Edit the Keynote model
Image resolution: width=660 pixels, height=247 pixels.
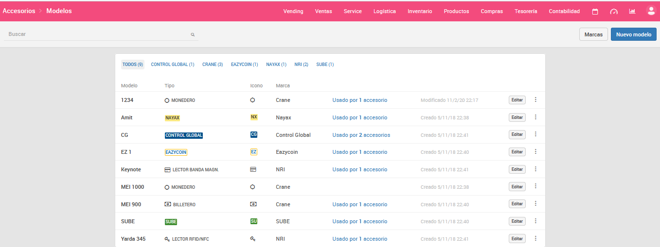click(517, 169)
